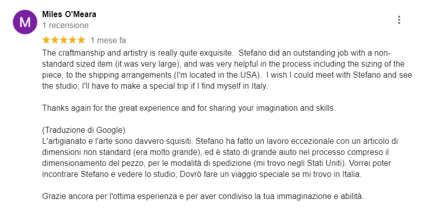The image size is (430, 217).
Task: Click the fifth yellow rating star
Action: click(x=81, y=40)
